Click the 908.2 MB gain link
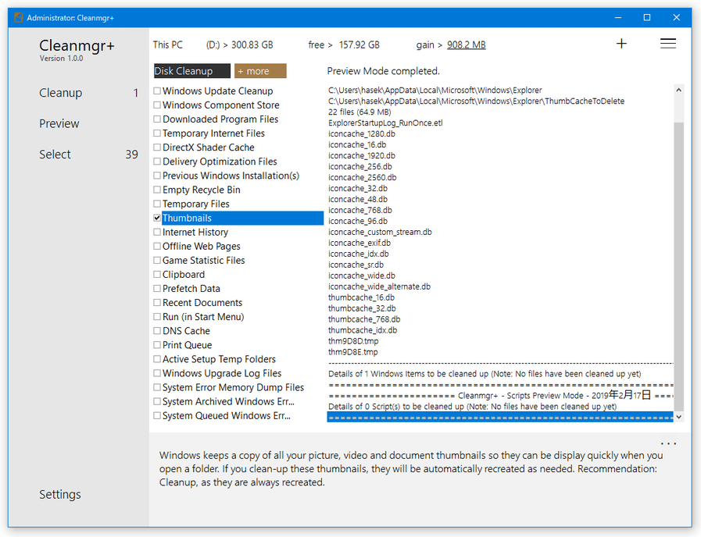The width and height of the screenshot is (701, 537). [x=467, y=45]
